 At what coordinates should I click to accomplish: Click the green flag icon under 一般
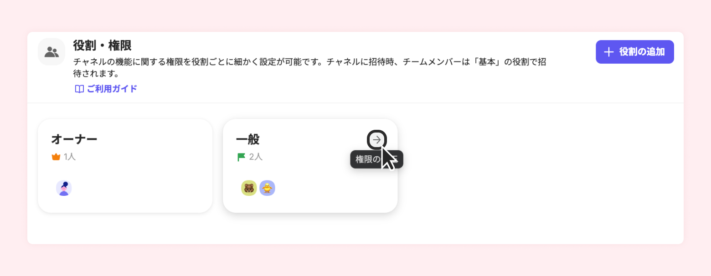(x=241, y=157)
